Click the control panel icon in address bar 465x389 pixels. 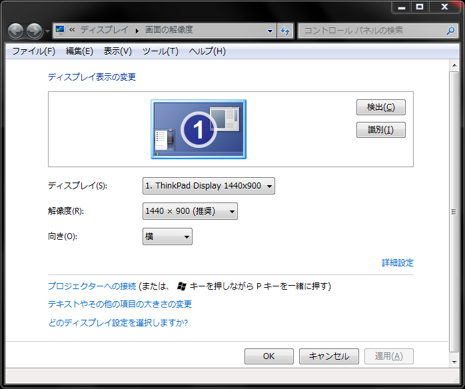60,30
